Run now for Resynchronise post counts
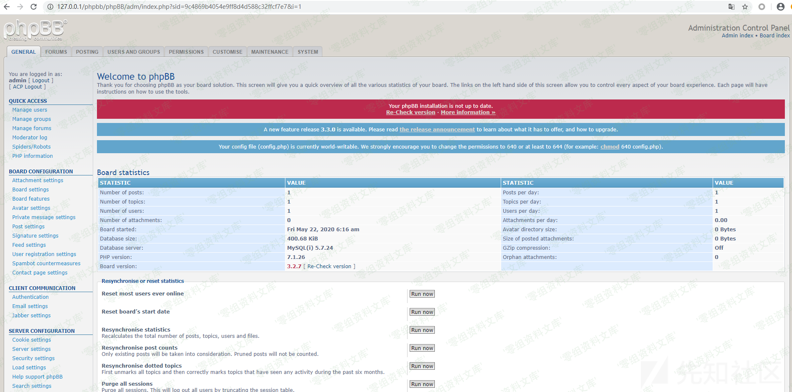792x392 pixels. [x=422, y=348]
